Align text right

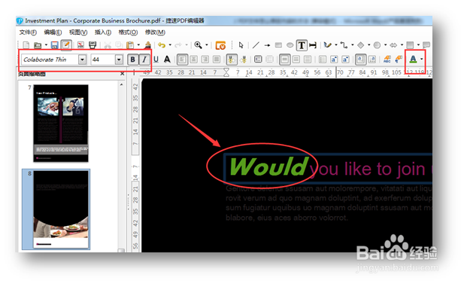[205, 60]
